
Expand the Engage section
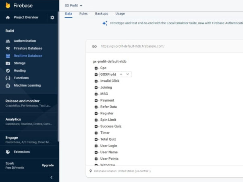click(29, 140)
